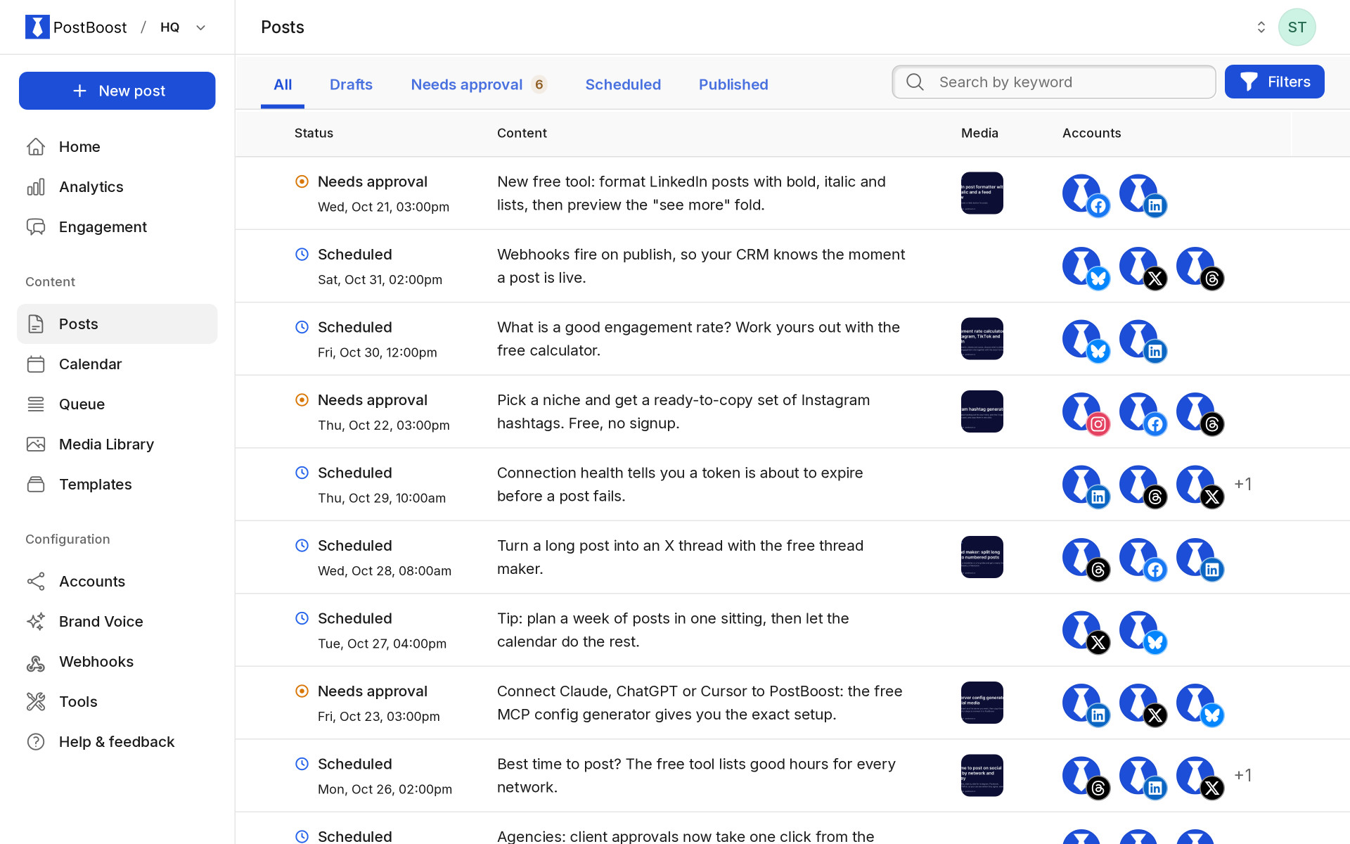Click the Threads account avatar on X thread maker post
Screen dimensions: 1350x844
pos(1085,558)
